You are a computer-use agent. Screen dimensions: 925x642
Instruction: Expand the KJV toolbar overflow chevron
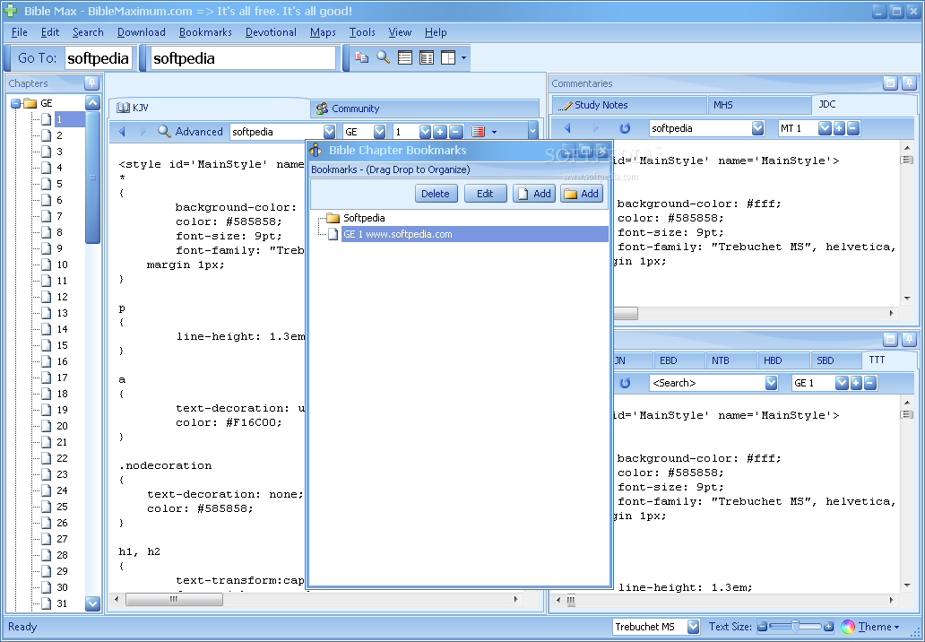(x=532, y=131)
